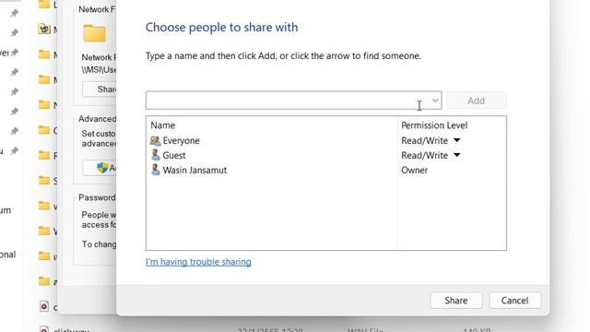
Task: Click the Share button in Properties window
Action: pos(100,89)
